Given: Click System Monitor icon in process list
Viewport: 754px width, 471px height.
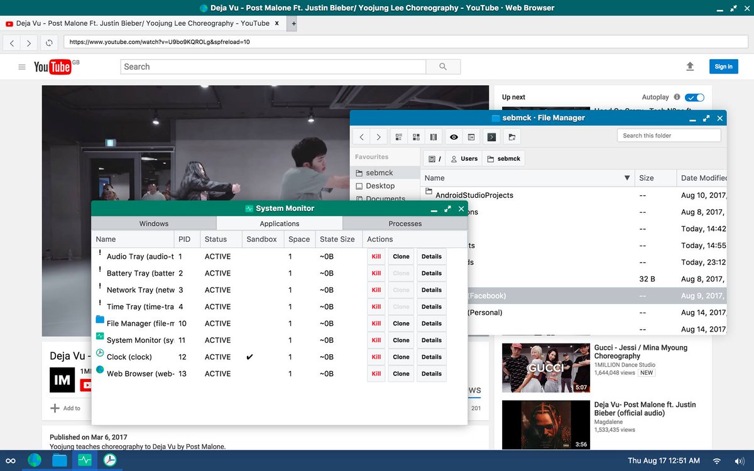Looking at the screenshot, I should [x=100, y=337].
